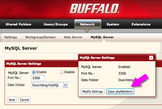Click the Buffalo logo

coord(95,9)
